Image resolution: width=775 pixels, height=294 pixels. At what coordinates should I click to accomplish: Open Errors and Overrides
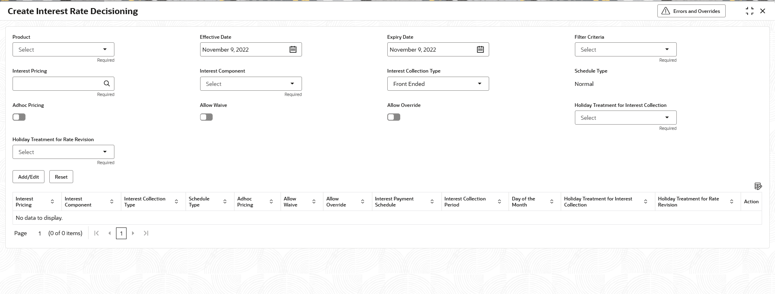pos(691,11)
